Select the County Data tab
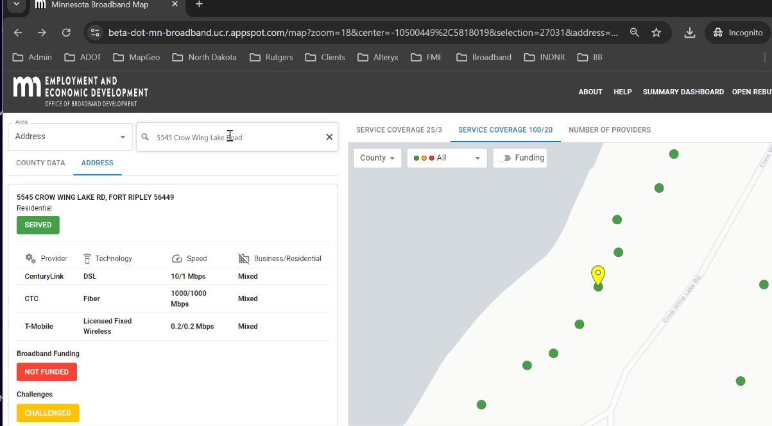The height and width of the screenshot is (426, 772). coord(40,163)
